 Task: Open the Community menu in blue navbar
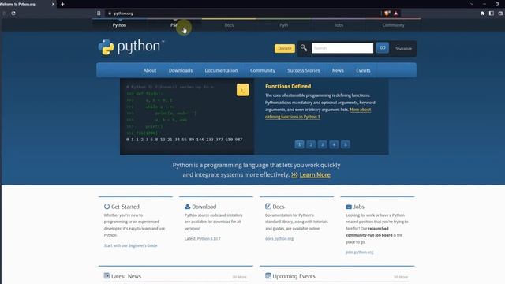pos(263,70)
